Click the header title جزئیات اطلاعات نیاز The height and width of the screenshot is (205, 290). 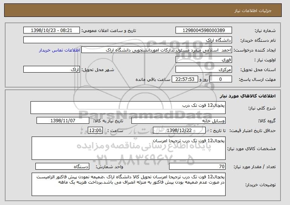point(253,11)
